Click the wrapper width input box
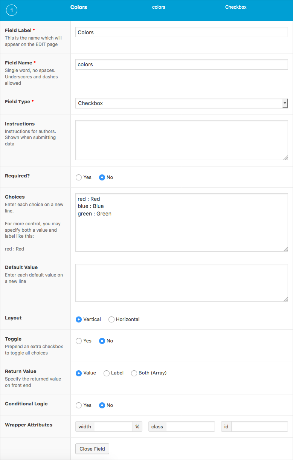The height and width of the screenshot is (460, 293). [113, 426]
